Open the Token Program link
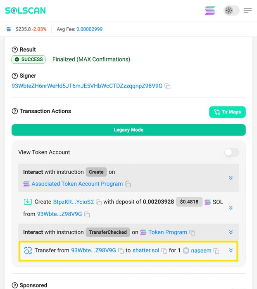Image resolution: width=257 pixels, height=289 pixels. [168, 232]
